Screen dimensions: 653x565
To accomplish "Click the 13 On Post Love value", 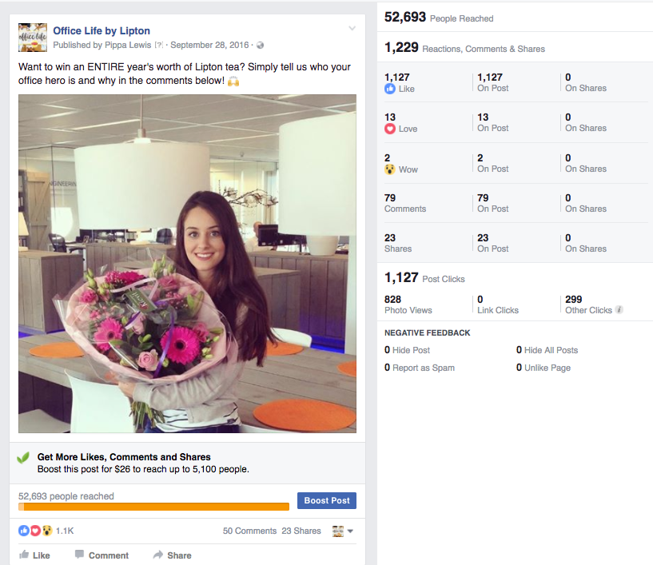I will coord(492,122).
